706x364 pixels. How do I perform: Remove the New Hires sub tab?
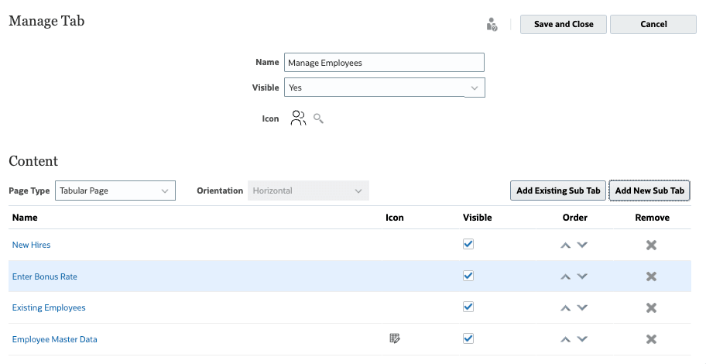[651, 245]
